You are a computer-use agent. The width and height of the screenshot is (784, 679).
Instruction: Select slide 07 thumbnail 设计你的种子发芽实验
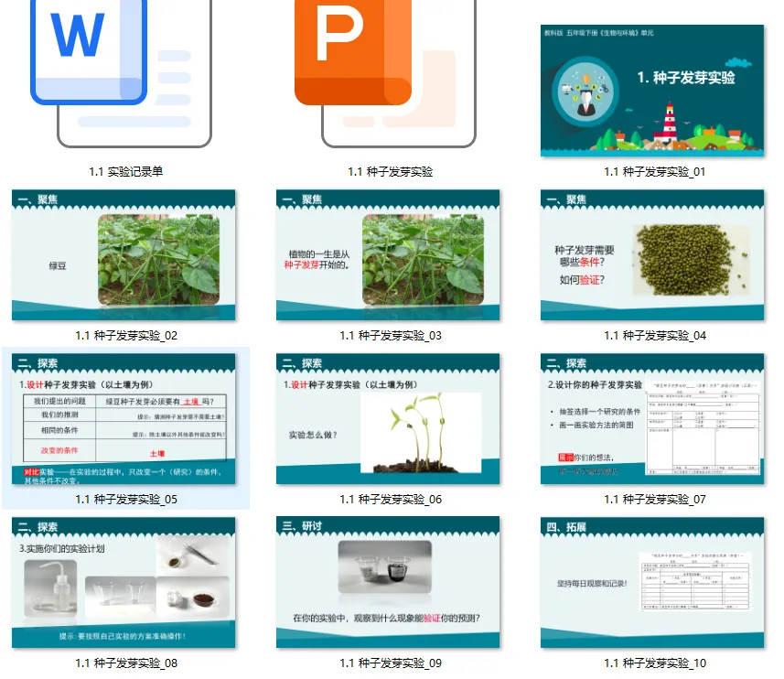click(x=652, y=419)
